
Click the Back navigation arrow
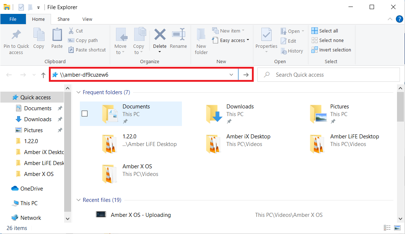coord(9,75)
